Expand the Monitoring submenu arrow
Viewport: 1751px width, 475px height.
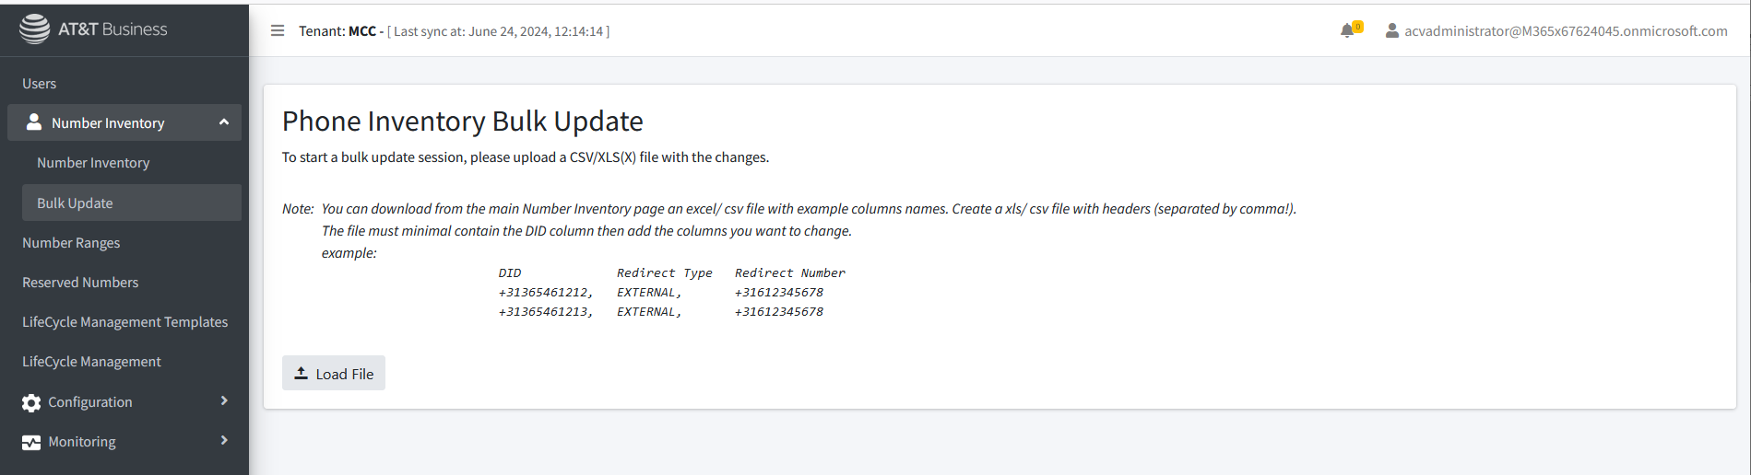pyautogui.click(x=224, y=440)
